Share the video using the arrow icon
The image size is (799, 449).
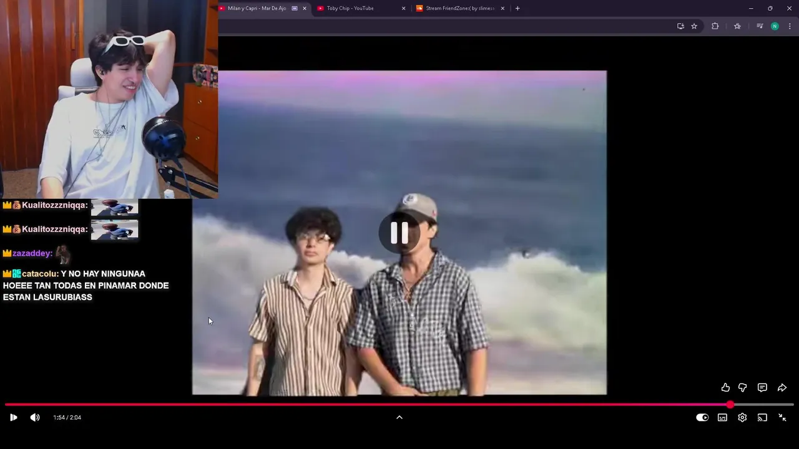coord(782,387)
